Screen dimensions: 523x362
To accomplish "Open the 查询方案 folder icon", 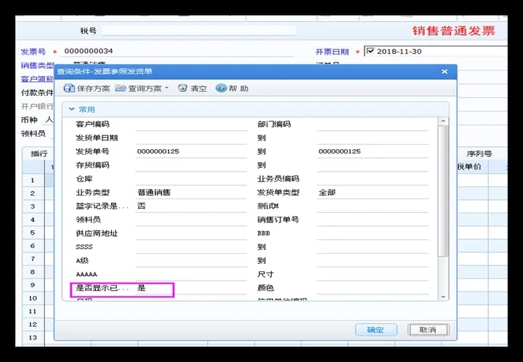I will (x=121, y=88).
